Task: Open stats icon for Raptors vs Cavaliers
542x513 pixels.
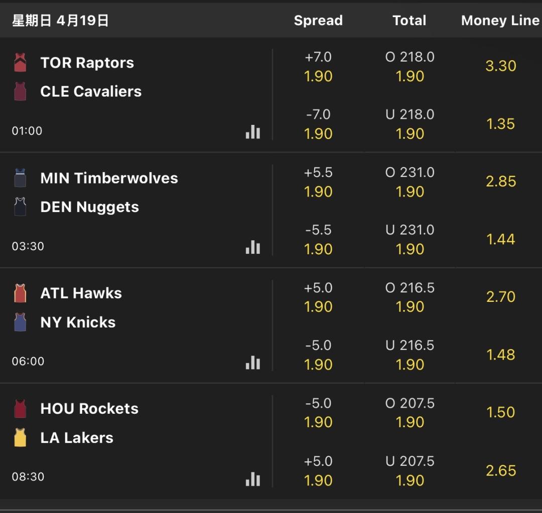Action: [x=253, y=132]
